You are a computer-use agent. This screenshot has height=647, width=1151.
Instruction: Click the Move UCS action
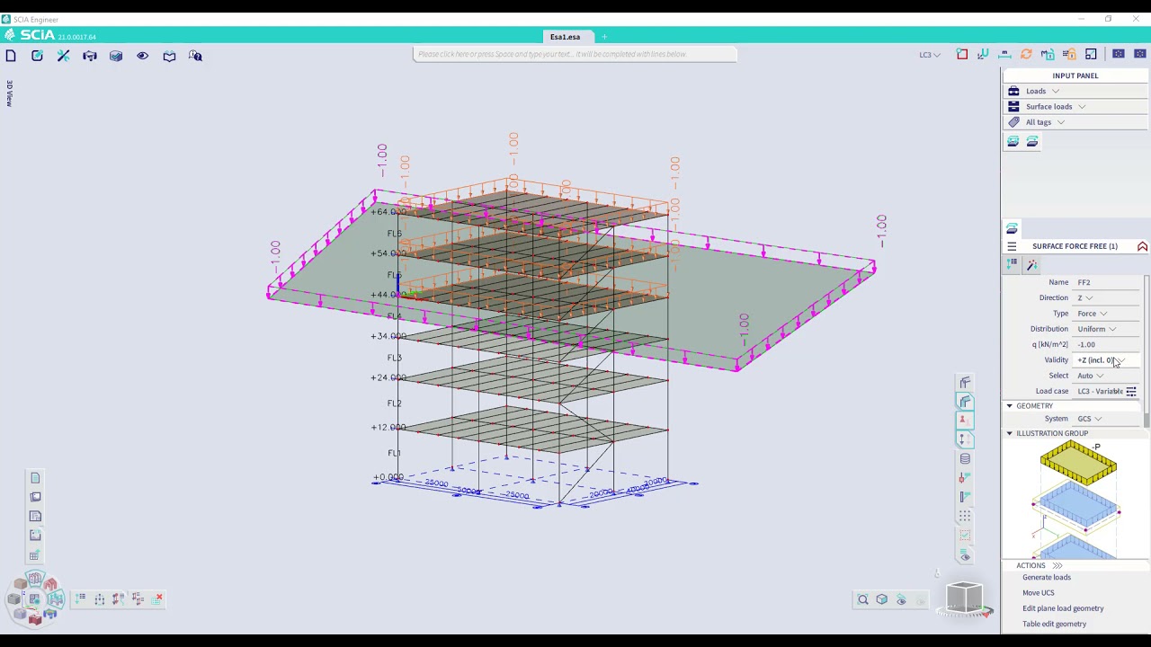click(1039, 593)
